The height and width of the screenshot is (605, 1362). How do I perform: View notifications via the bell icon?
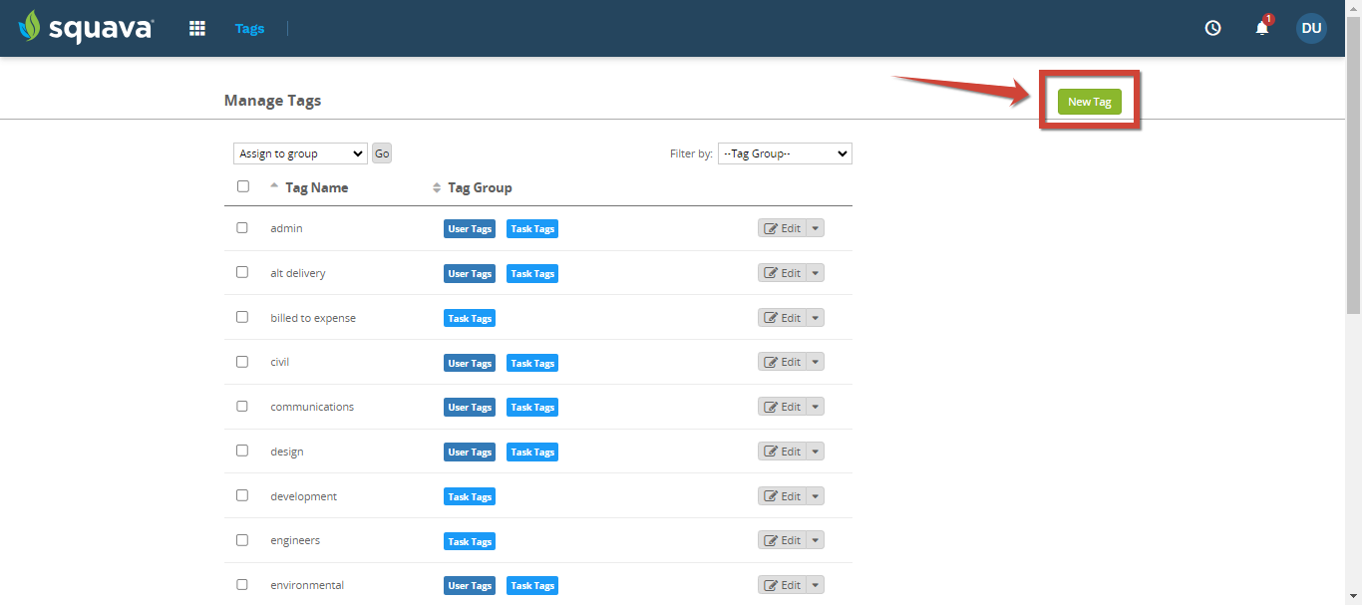tap(1262, 27)
